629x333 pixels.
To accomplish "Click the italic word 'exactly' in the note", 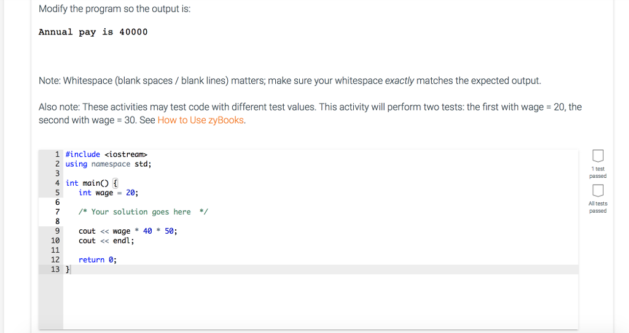I will [x=399, y=81].
